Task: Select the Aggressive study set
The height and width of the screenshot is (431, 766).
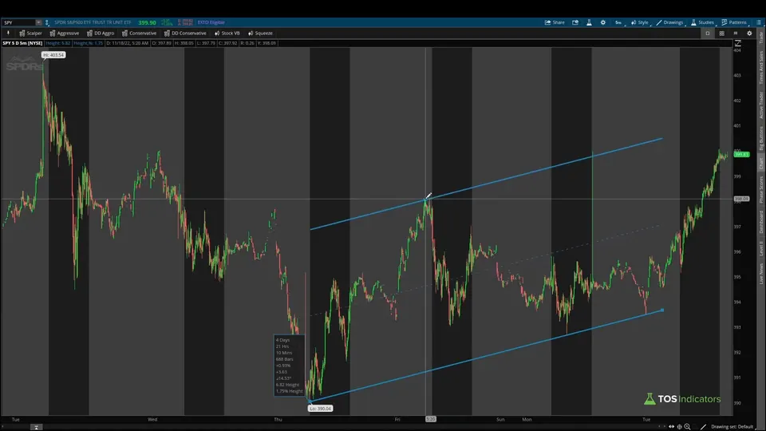Action: coord(64,34)
